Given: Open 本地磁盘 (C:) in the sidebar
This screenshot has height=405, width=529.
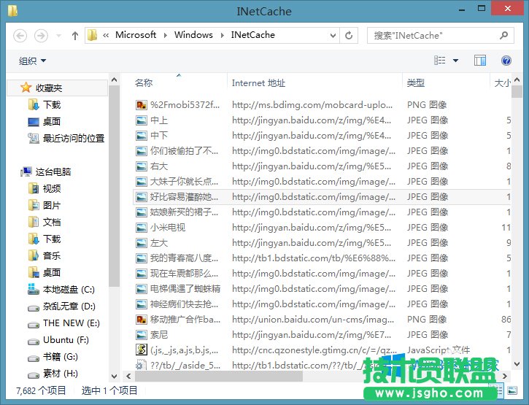Looking at the screenshot, I should [x=69, y=289].
